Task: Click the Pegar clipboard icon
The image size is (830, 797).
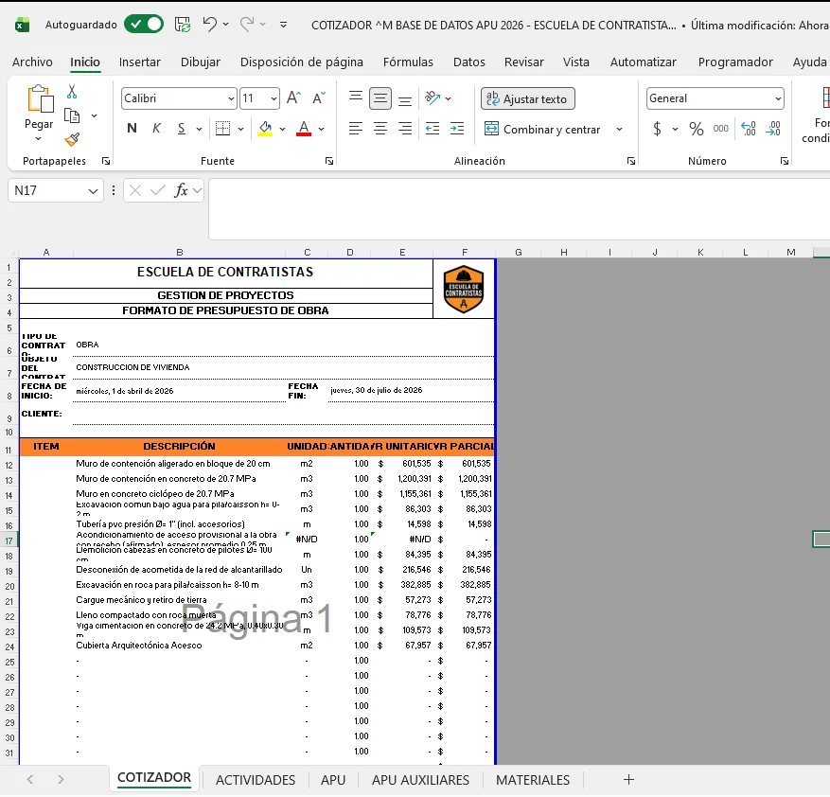Action: (40, 99)
